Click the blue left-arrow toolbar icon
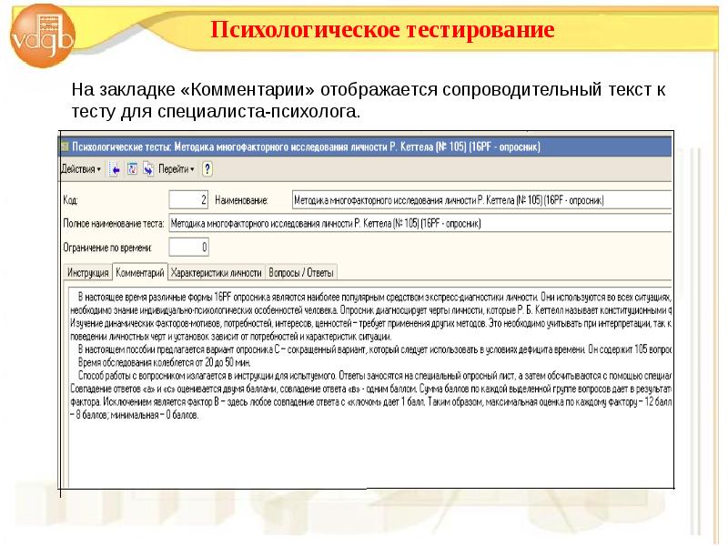Image resolution: width=728 pixels, height=546 pixels. pos(116,168)
